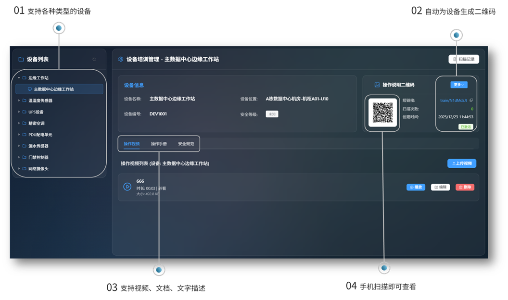The image size is (508, 300).
Task: Click the refresh icon in 设备列表 panel header
Action: click(x=94, y=58)
